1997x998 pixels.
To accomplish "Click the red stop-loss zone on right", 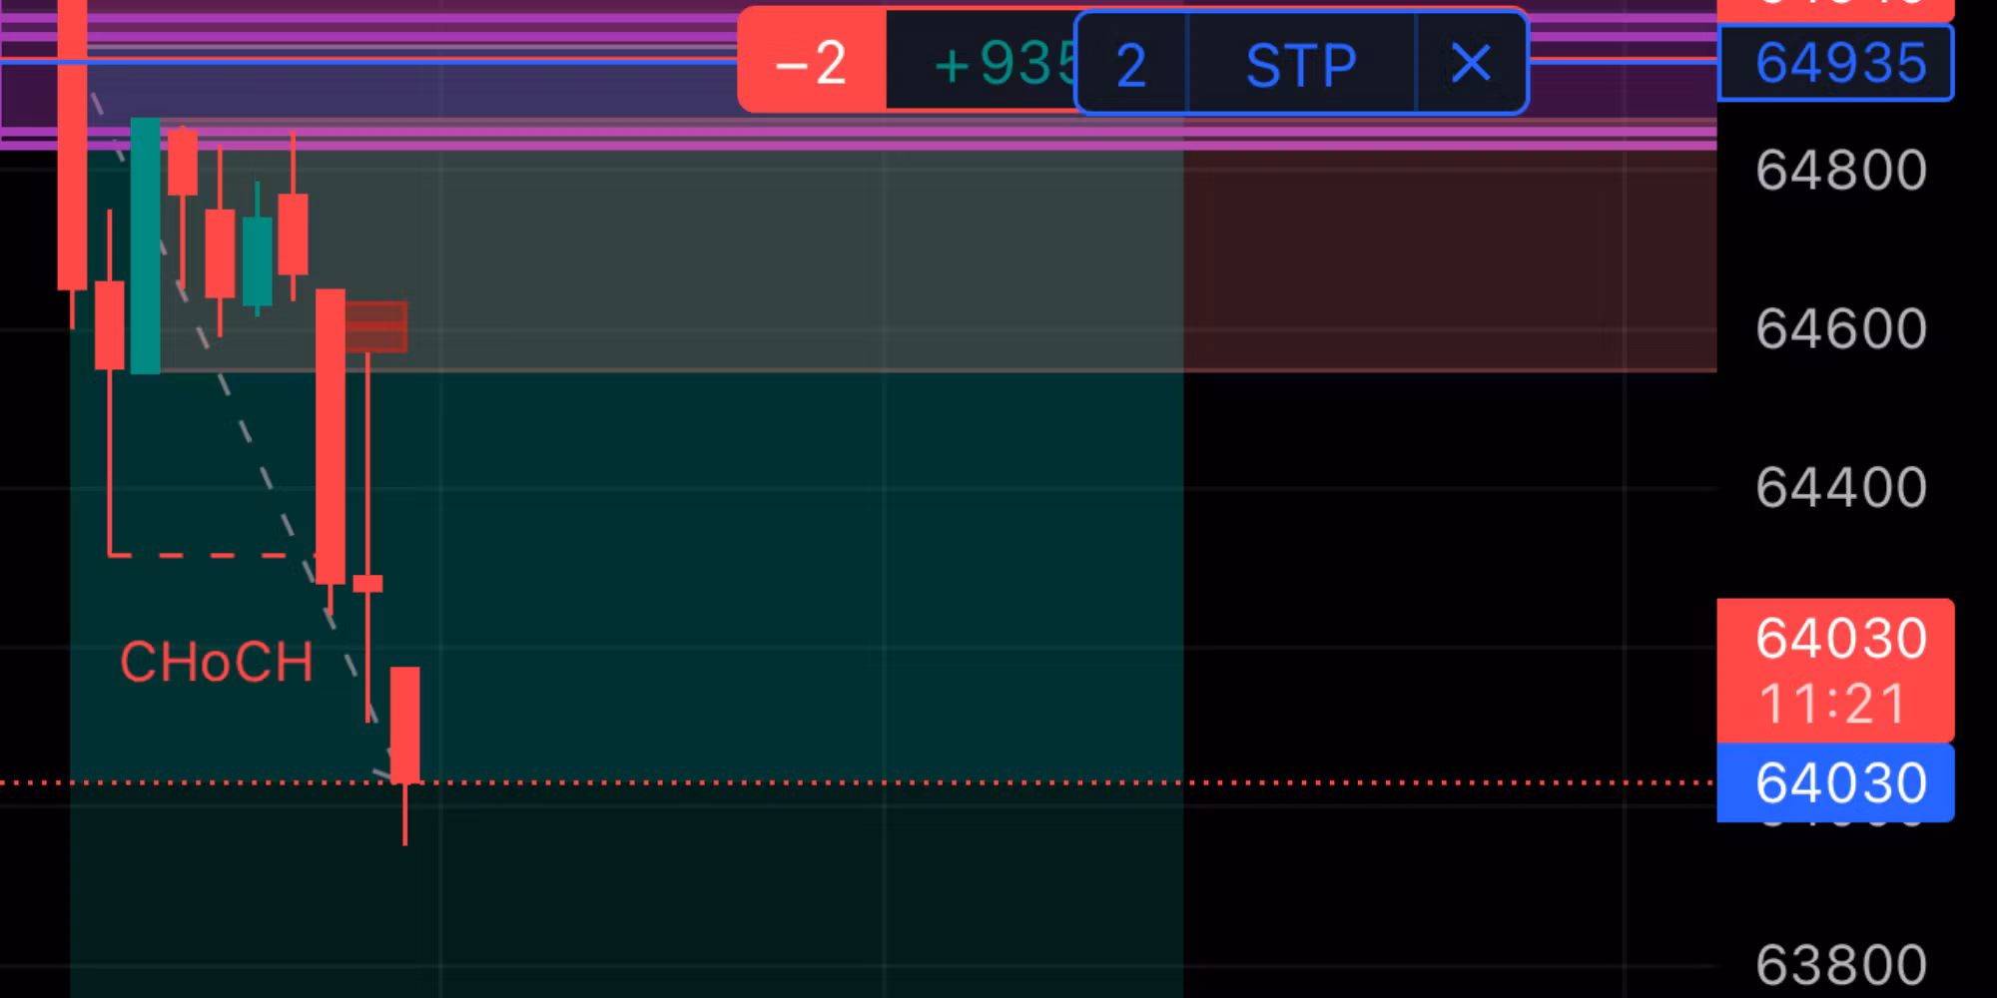I will tap(1448, 259).
